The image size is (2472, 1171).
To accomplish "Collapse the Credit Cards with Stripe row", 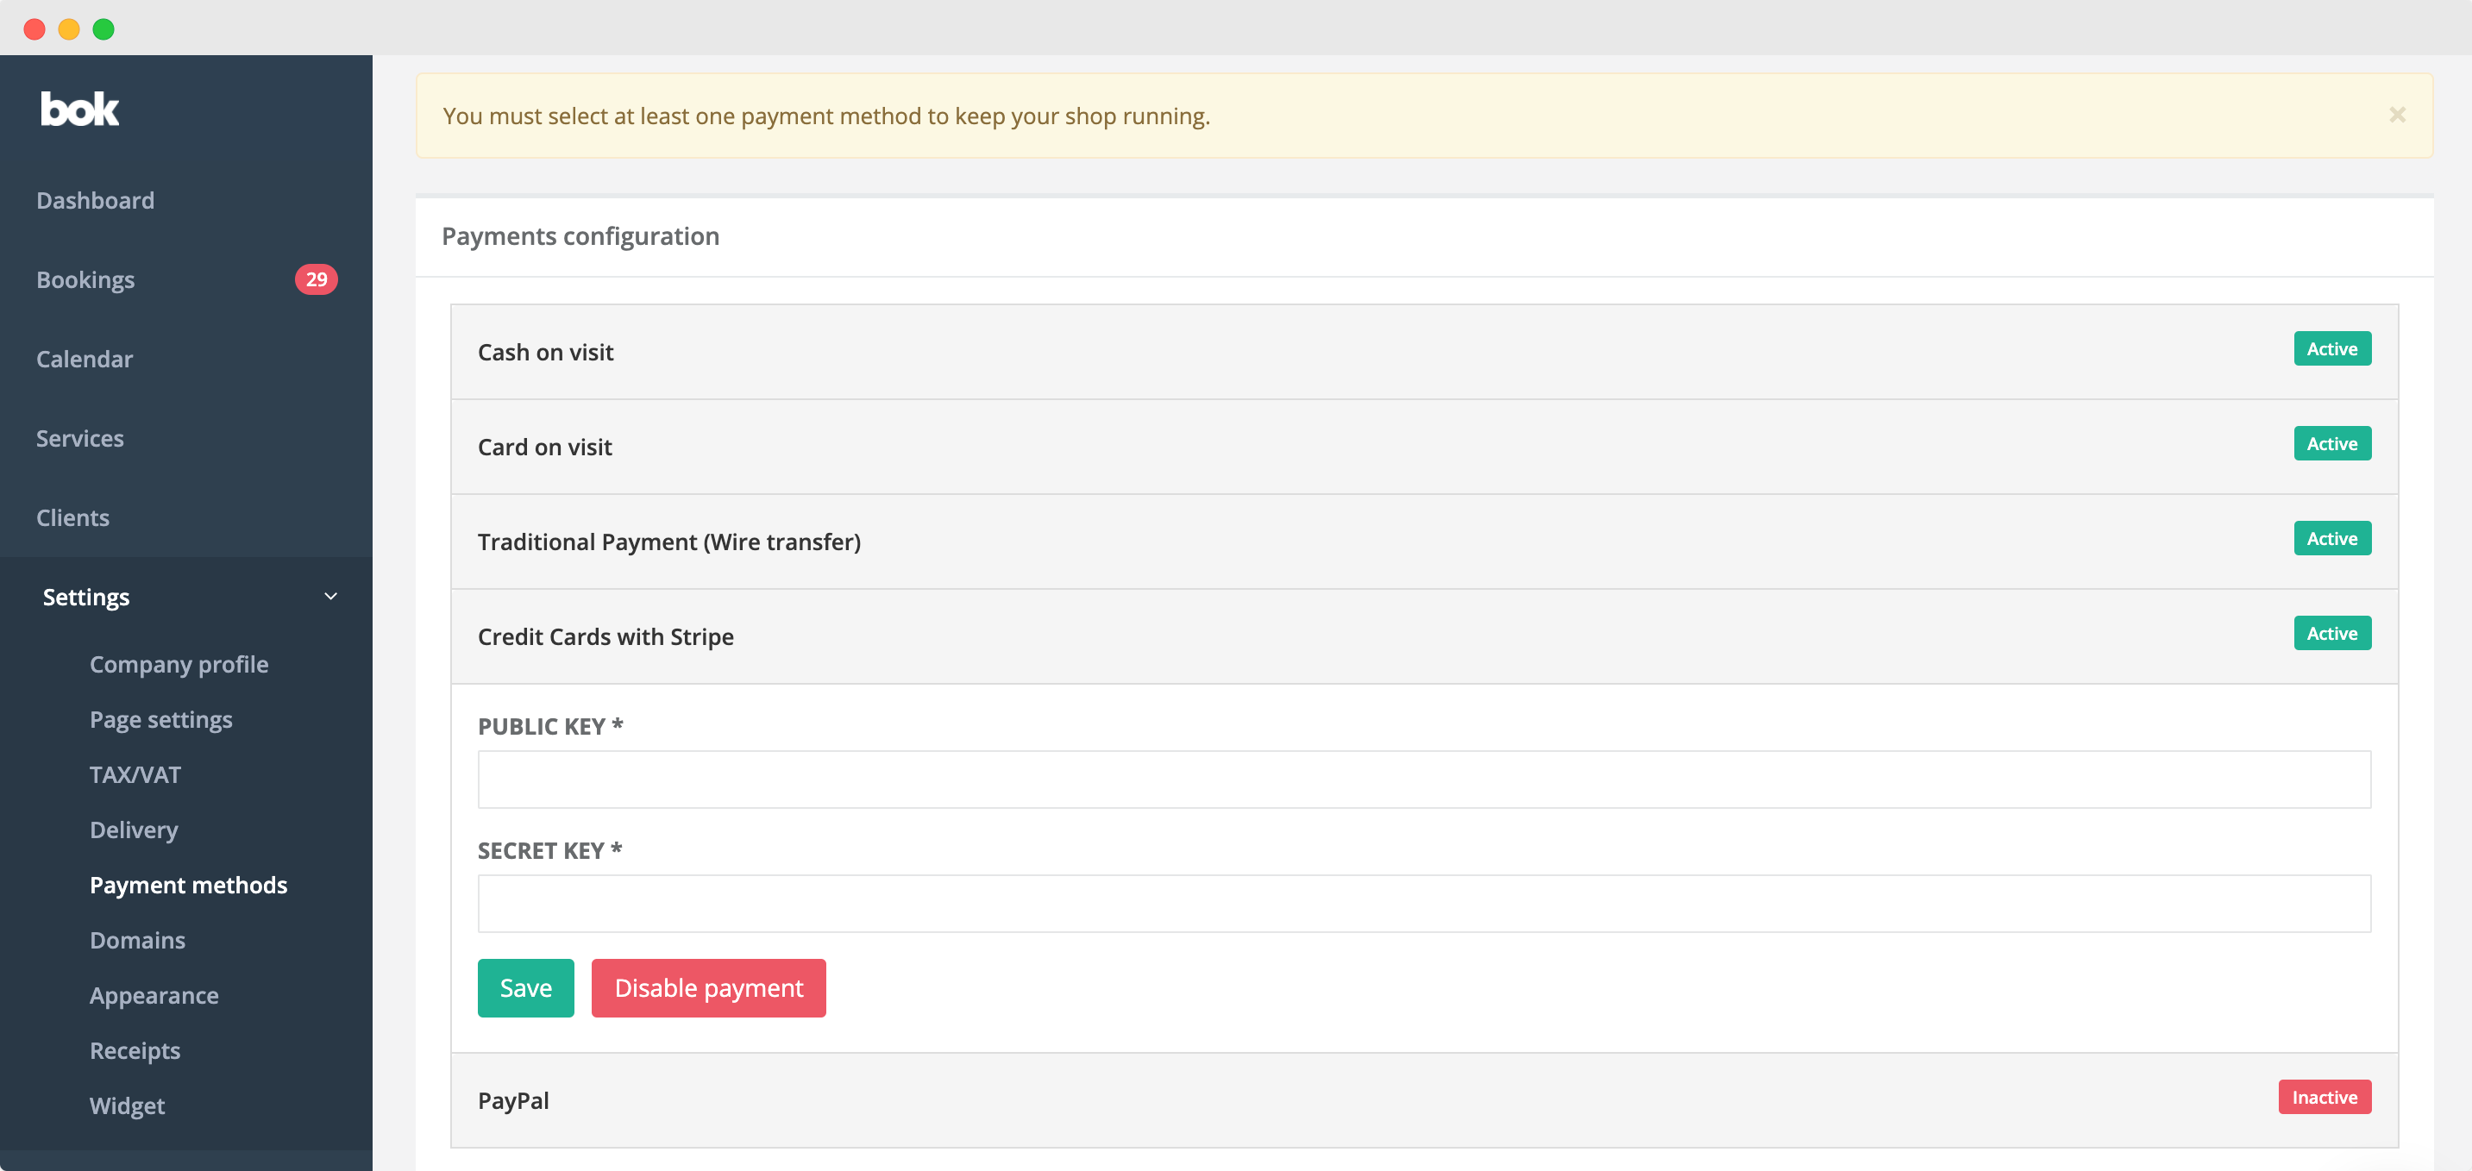I will (x=1424, y=637).
